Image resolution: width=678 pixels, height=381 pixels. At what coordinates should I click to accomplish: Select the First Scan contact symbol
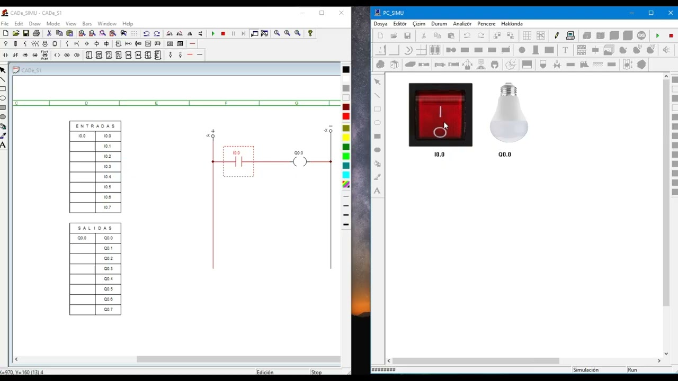pos(44,55)
